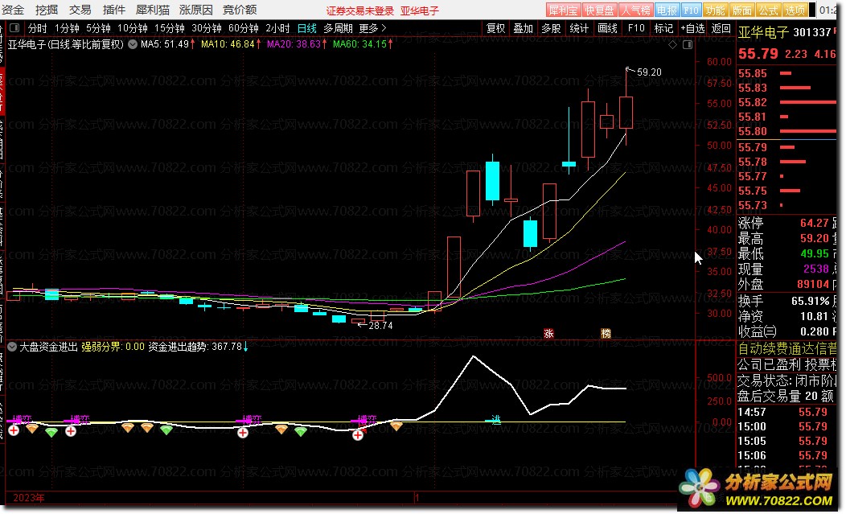Click the 叠加 overlay tool
Viewport: 846px width, 514px height.
pyautogui.click(x=523, y=28)
